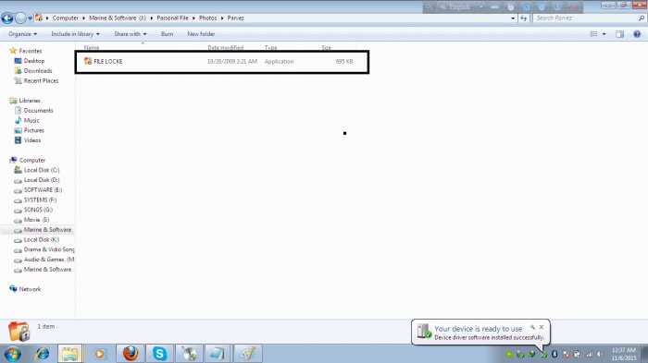Viewport: 648px width, 363px height.
Task: Close the device ready notification balloon
Action: 542,327
